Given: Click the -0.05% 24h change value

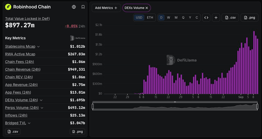Looking at the screenshot, I should click(71, 26).
